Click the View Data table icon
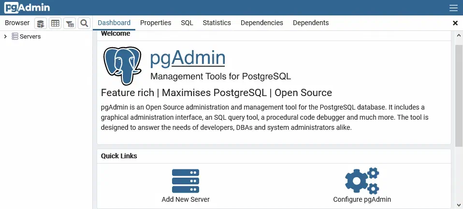The width and height of the screenshot is (463, 209). coord(55,23)
